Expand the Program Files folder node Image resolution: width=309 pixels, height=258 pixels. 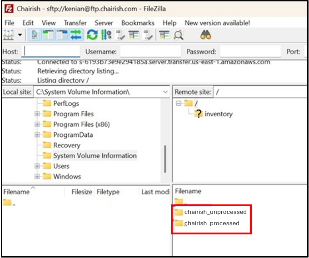point(37,114)
